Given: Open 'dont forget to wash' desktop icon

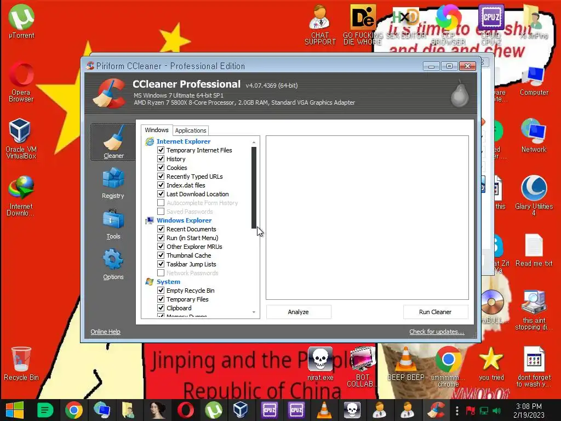Looking at the screenshot, I should 534,367.
